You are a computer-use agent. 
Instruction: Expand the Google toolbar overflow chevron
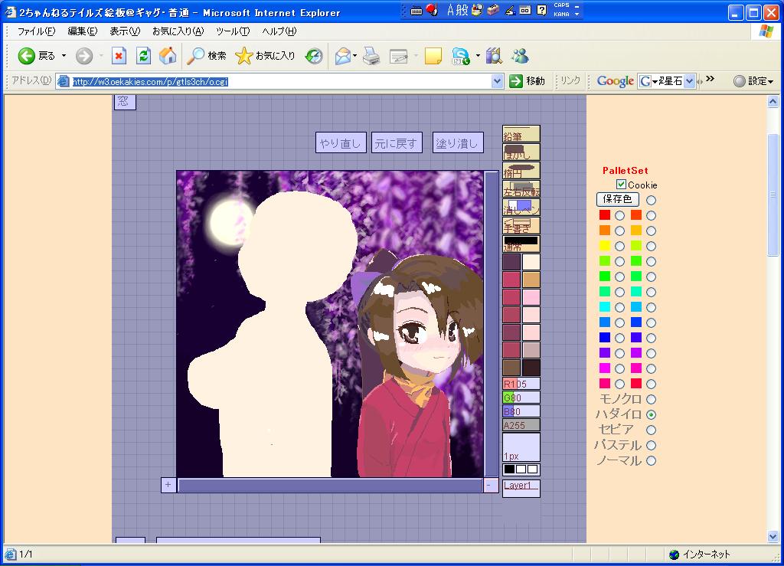coord(710,79)
